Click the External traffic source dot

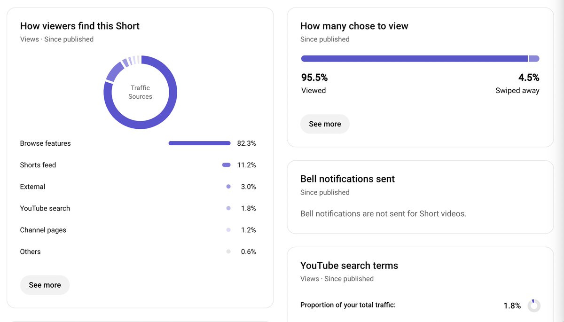pos(228,187)
